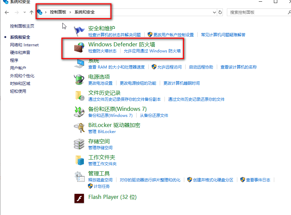Click the 存储空间 stacked drives icon
Image resolution: width=291 pixels, height=215 pixels.
point(79,144)
